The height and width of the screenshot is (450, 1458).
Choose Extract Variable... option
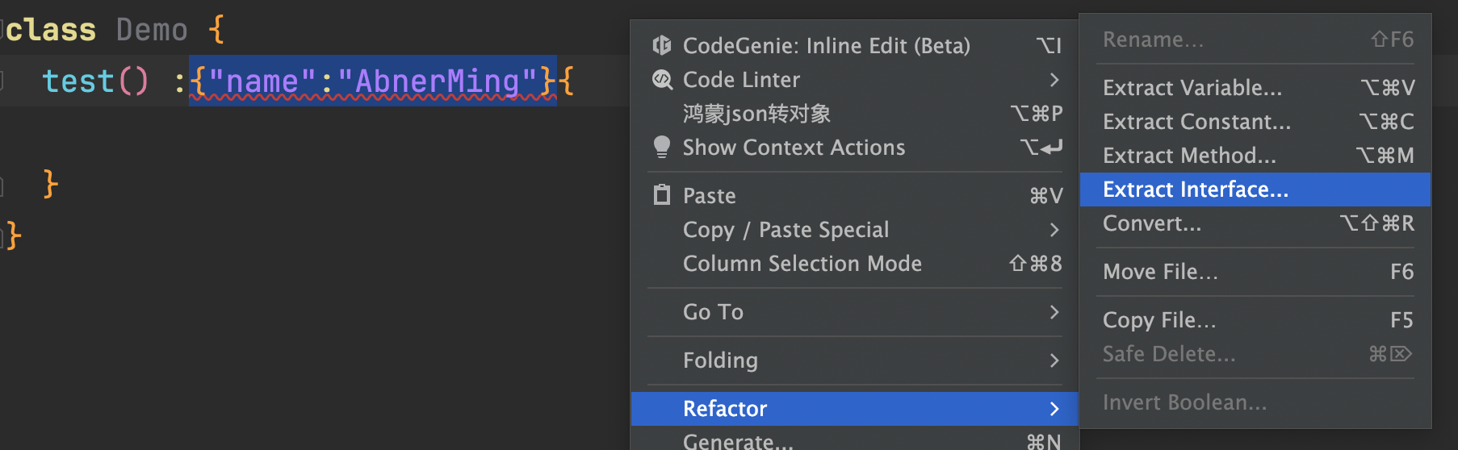1255,88
